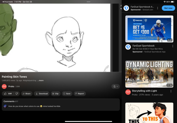Open the Proko channel name link
This screenshot has height=123, width=177.
click(11, 86)
